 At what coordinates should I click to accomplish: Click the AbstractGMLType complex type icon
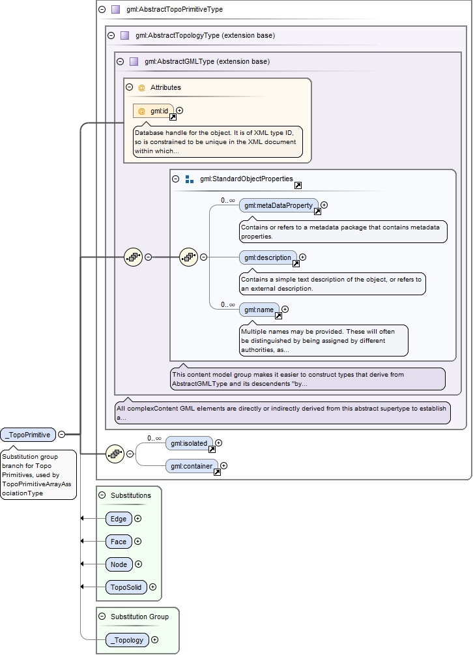coord(134,61)
